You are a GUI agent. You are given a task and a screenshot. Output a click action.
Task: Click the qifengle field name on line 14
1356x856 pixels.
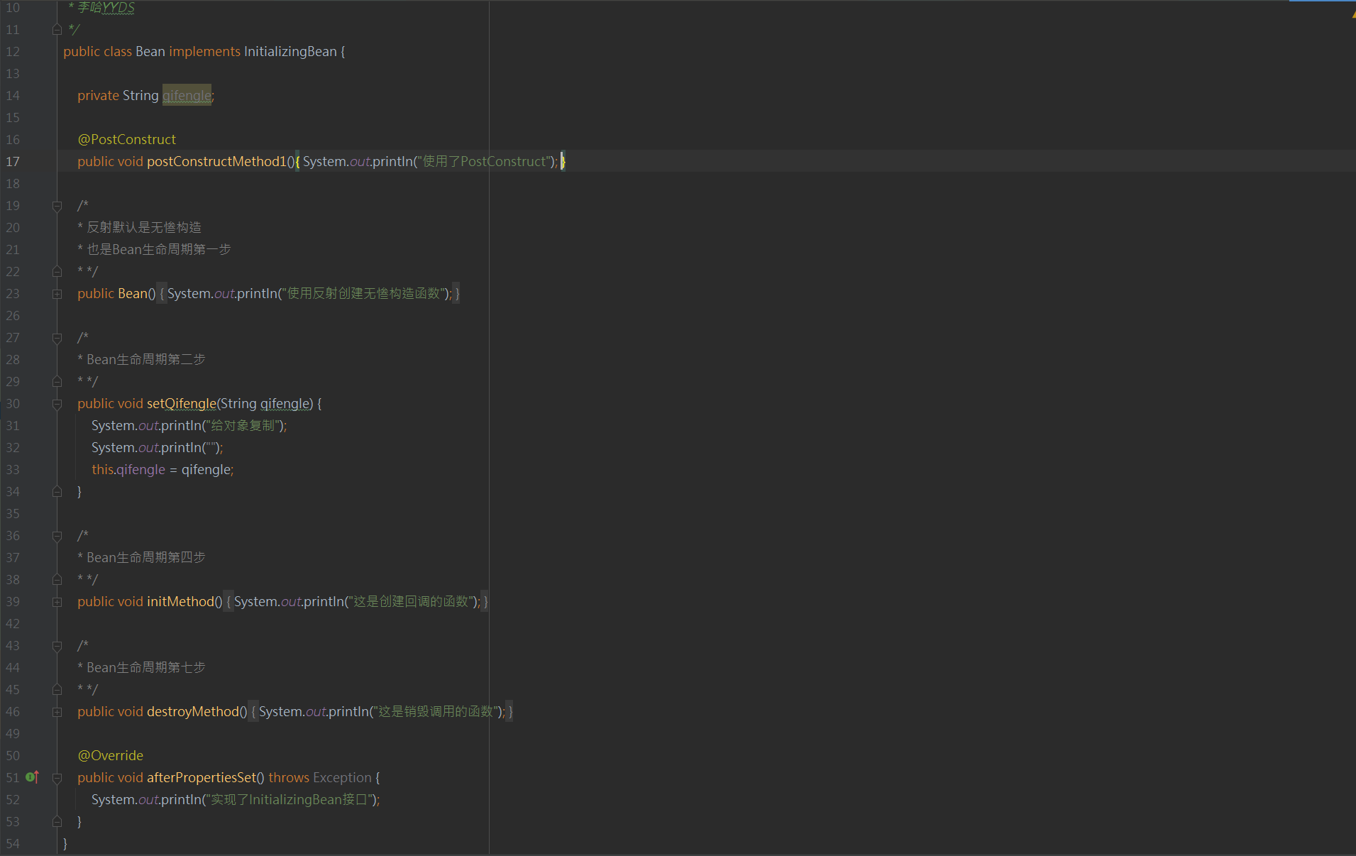[x=187, y=96]
